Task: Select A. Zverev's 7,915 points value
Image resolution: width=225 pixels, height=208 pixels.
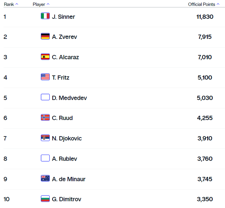Action: coord(205,37)
